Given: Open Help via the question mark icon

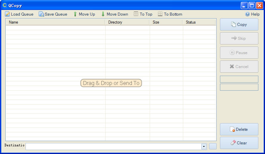Looking at the screenshot, I should click(x=247, y=14).
